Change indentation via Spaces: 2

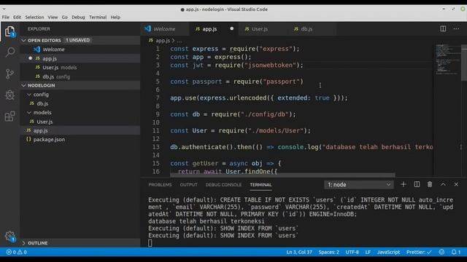329,253
